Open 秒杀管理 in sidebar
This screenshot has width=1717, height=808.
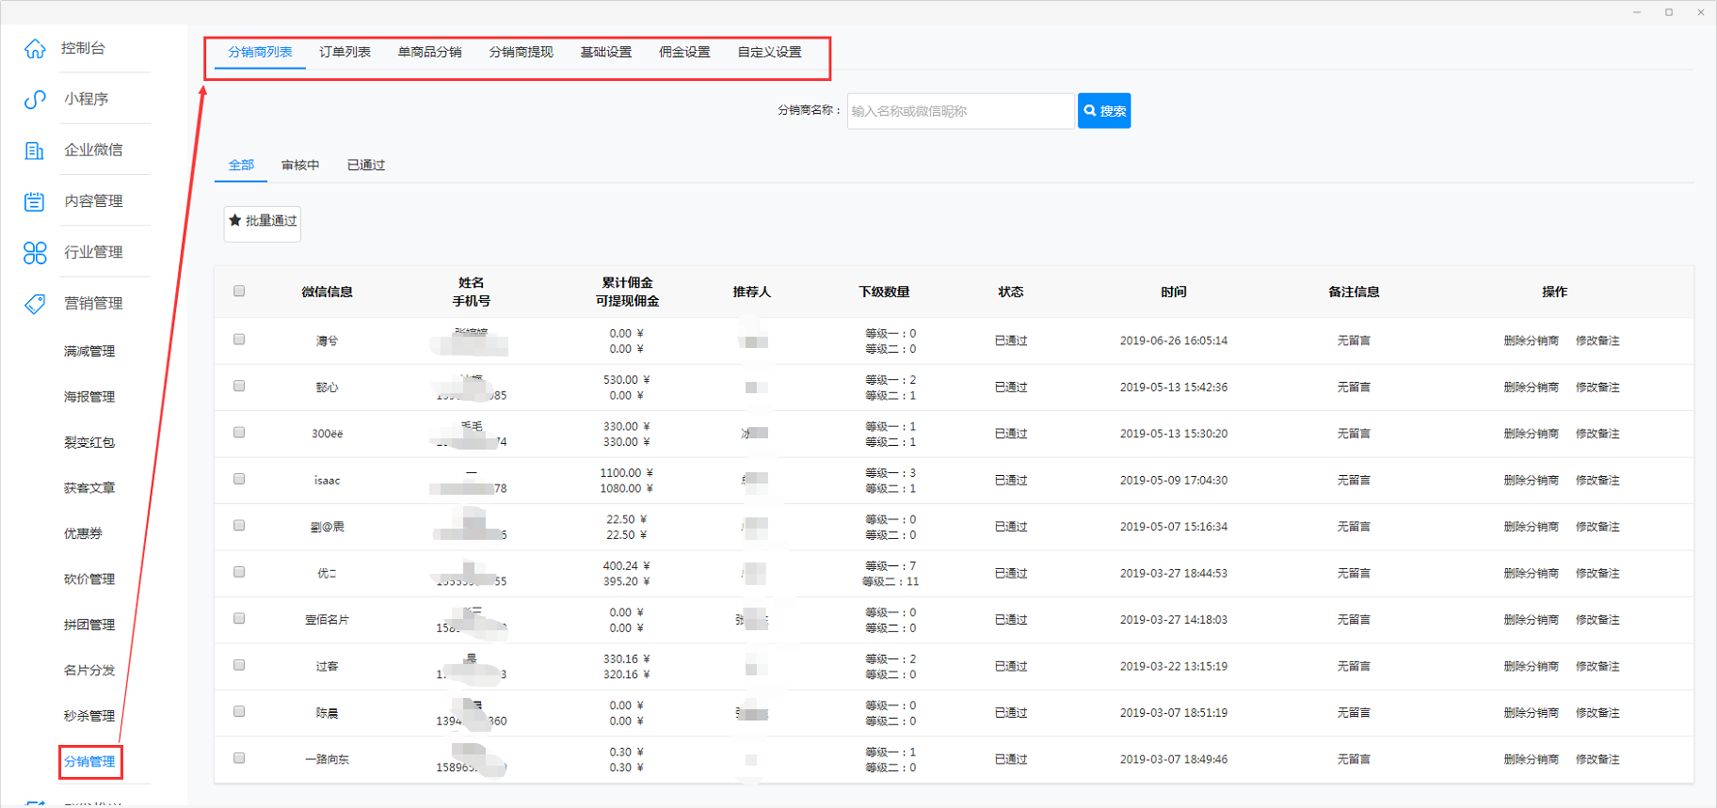89,716
